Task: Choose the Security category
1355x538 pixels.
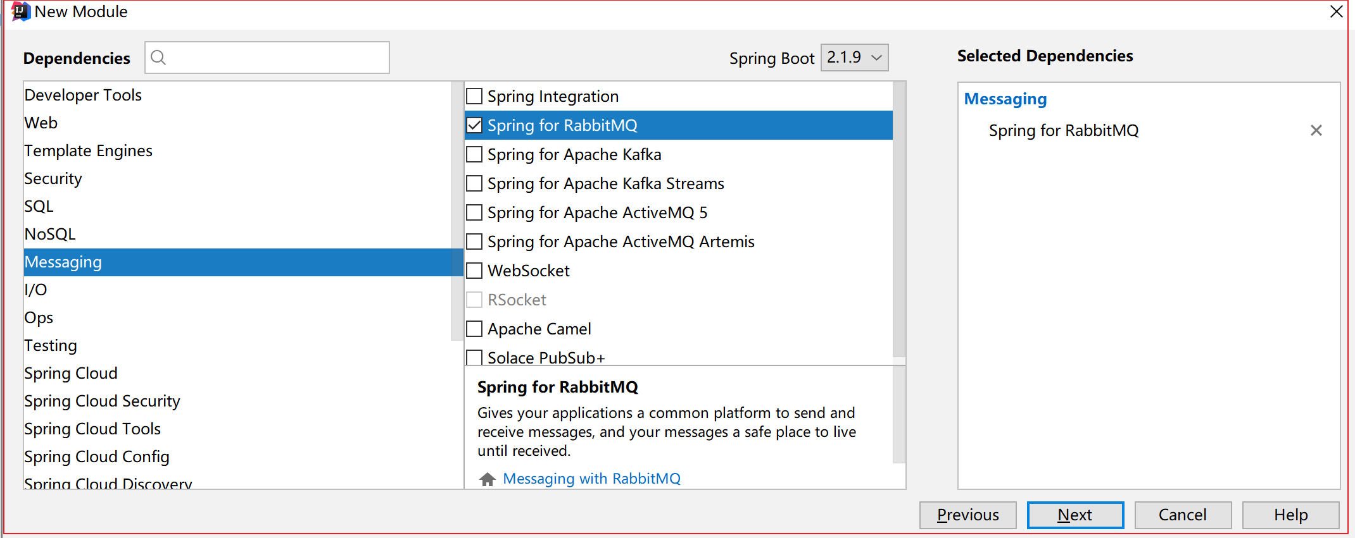Action: click(x=237, y=178)
